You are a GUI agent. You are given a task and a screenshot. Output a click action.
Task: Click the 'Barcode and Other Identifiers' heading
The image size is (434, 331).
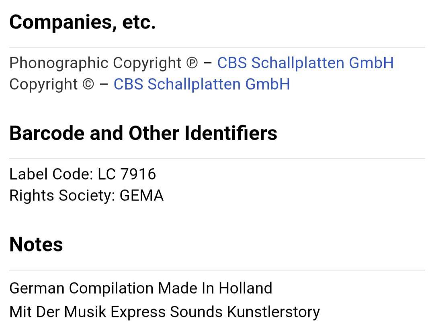(x=143, y=133)
